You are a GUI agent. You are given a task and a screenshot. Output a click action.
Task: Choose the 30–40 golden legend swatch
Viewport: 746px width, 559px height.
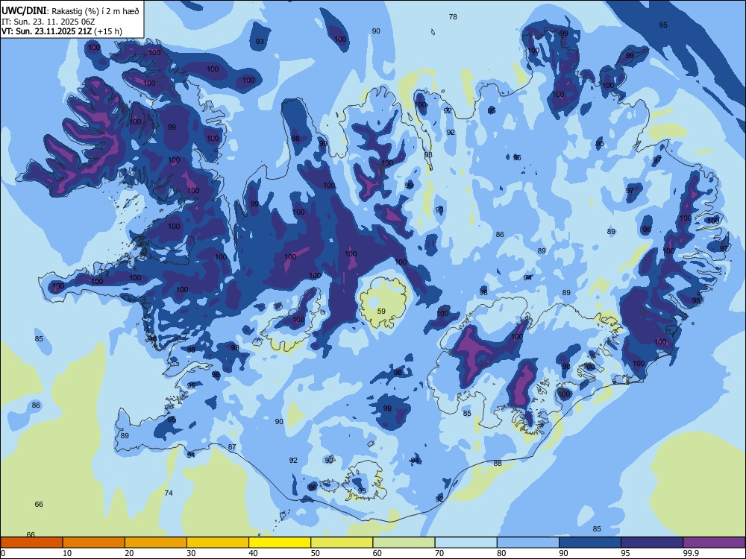[x=218, y=543]
